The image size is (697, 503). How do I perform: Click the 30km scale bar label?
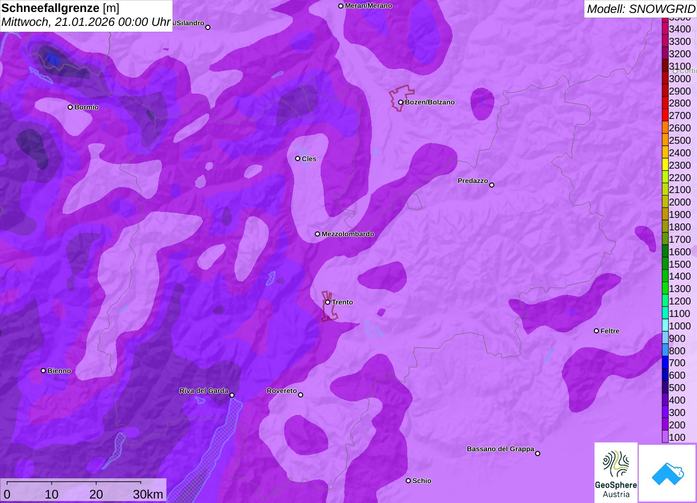(148, 494)
